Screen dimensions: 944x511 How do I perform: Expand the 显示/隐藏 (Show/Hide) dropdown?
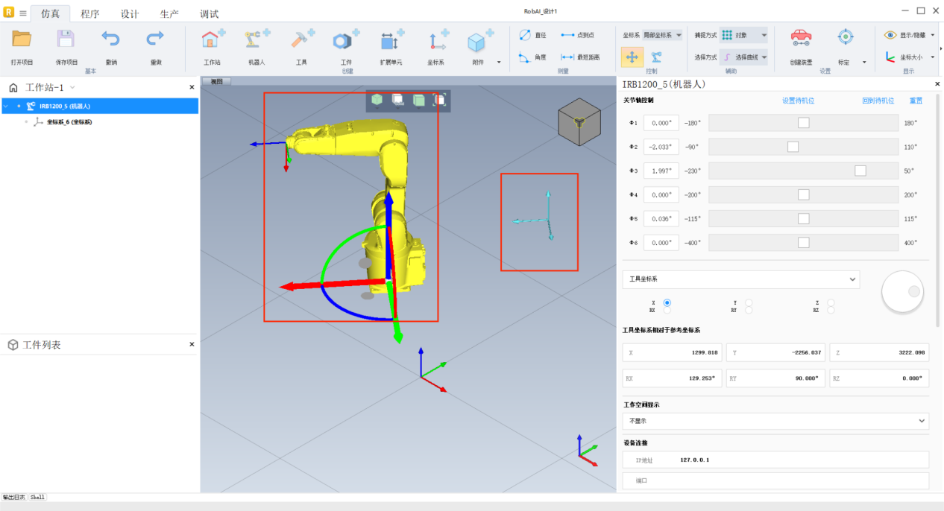point(933,35)
